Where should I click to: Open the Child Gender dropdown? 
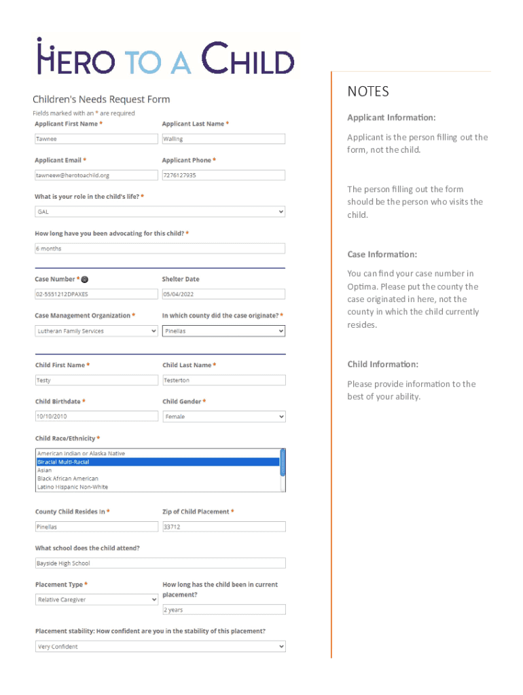[x=223, y=417]
